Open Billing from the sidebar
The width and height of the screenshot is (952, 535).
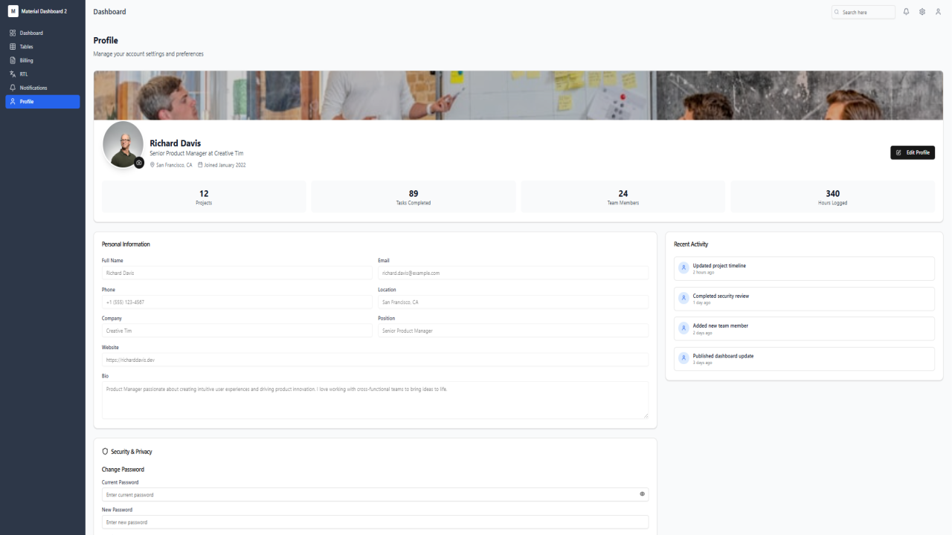coord(42,60)
